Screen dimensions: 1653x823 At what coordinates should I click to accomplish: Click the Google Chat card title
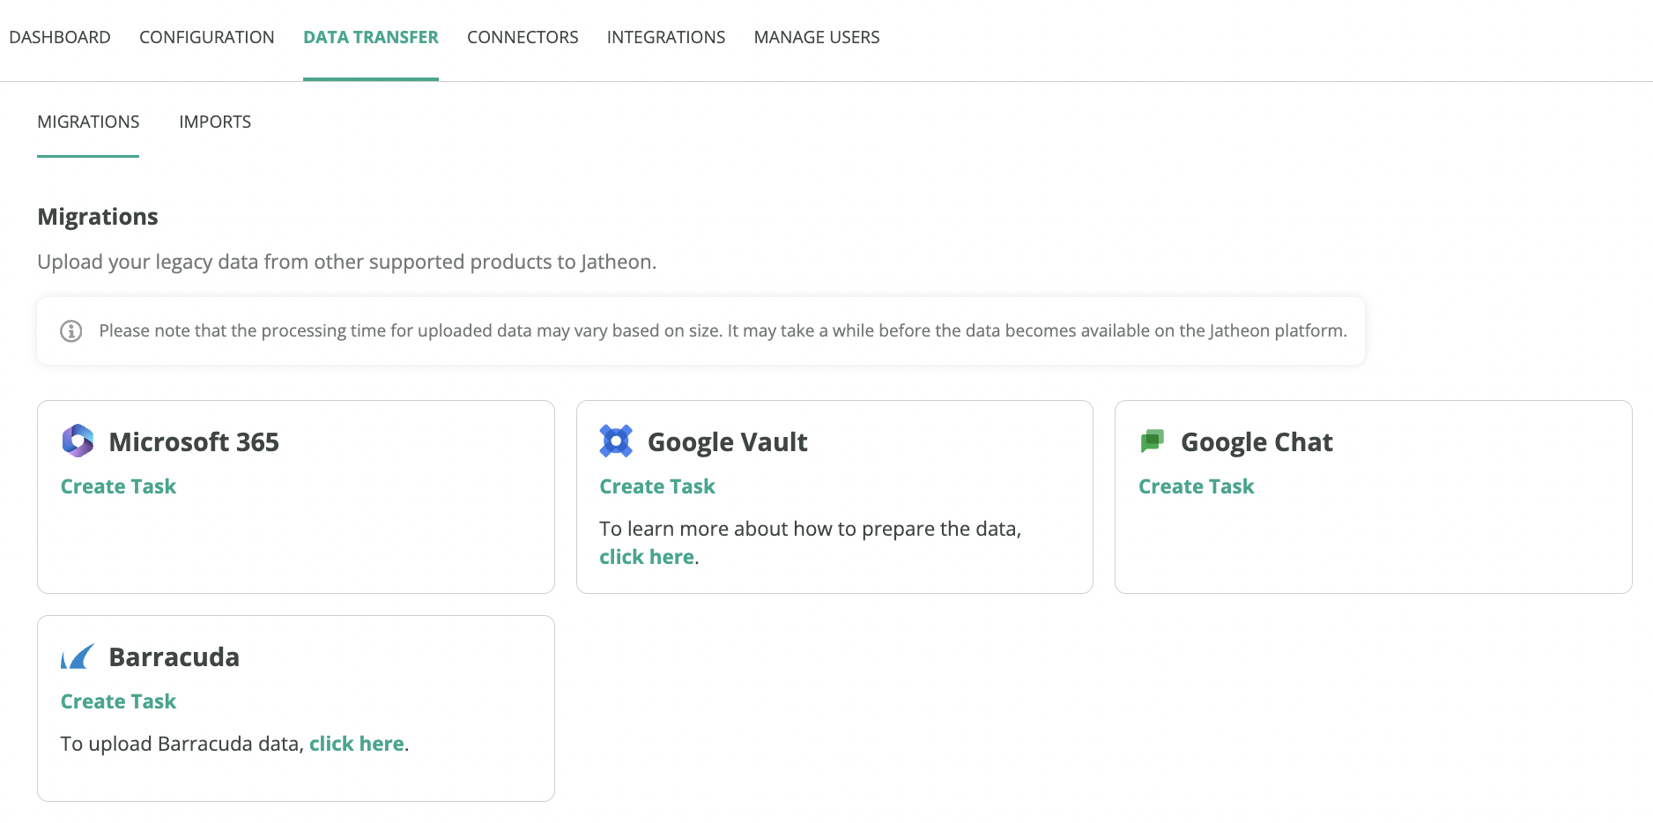click(x=1256, y=441)
